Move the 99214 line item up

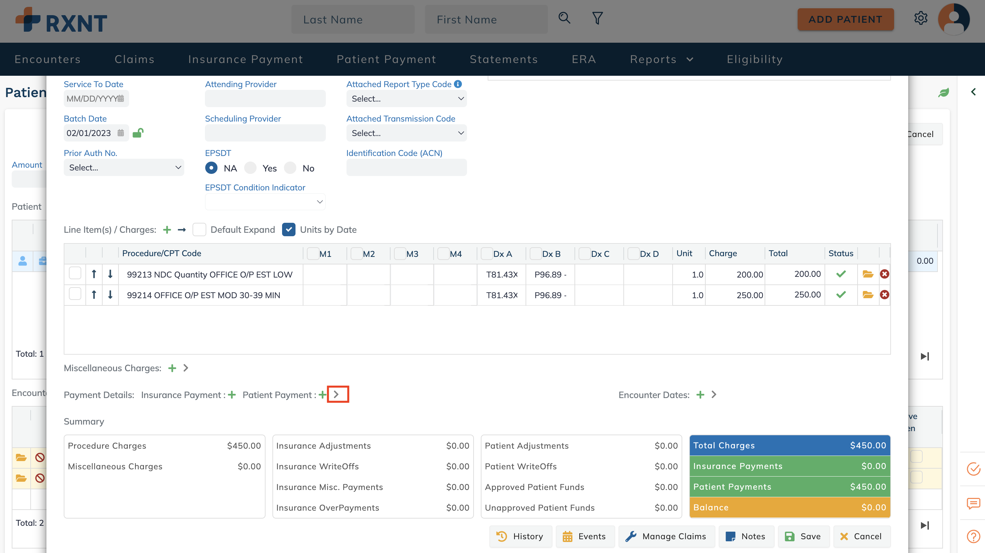coord(94,295)
